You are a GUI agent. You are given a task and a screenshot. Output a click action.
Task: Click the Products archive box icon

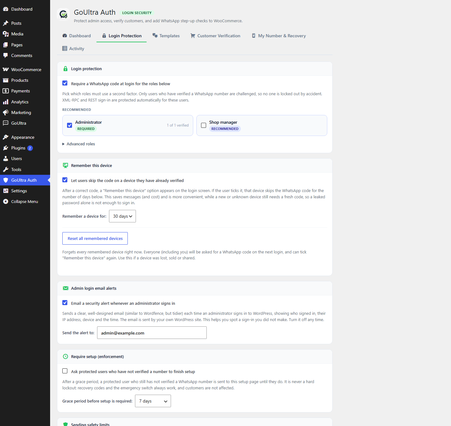[x=6, y=80]
